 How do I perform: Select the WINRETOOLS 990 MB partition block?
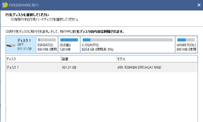point(186,44)
